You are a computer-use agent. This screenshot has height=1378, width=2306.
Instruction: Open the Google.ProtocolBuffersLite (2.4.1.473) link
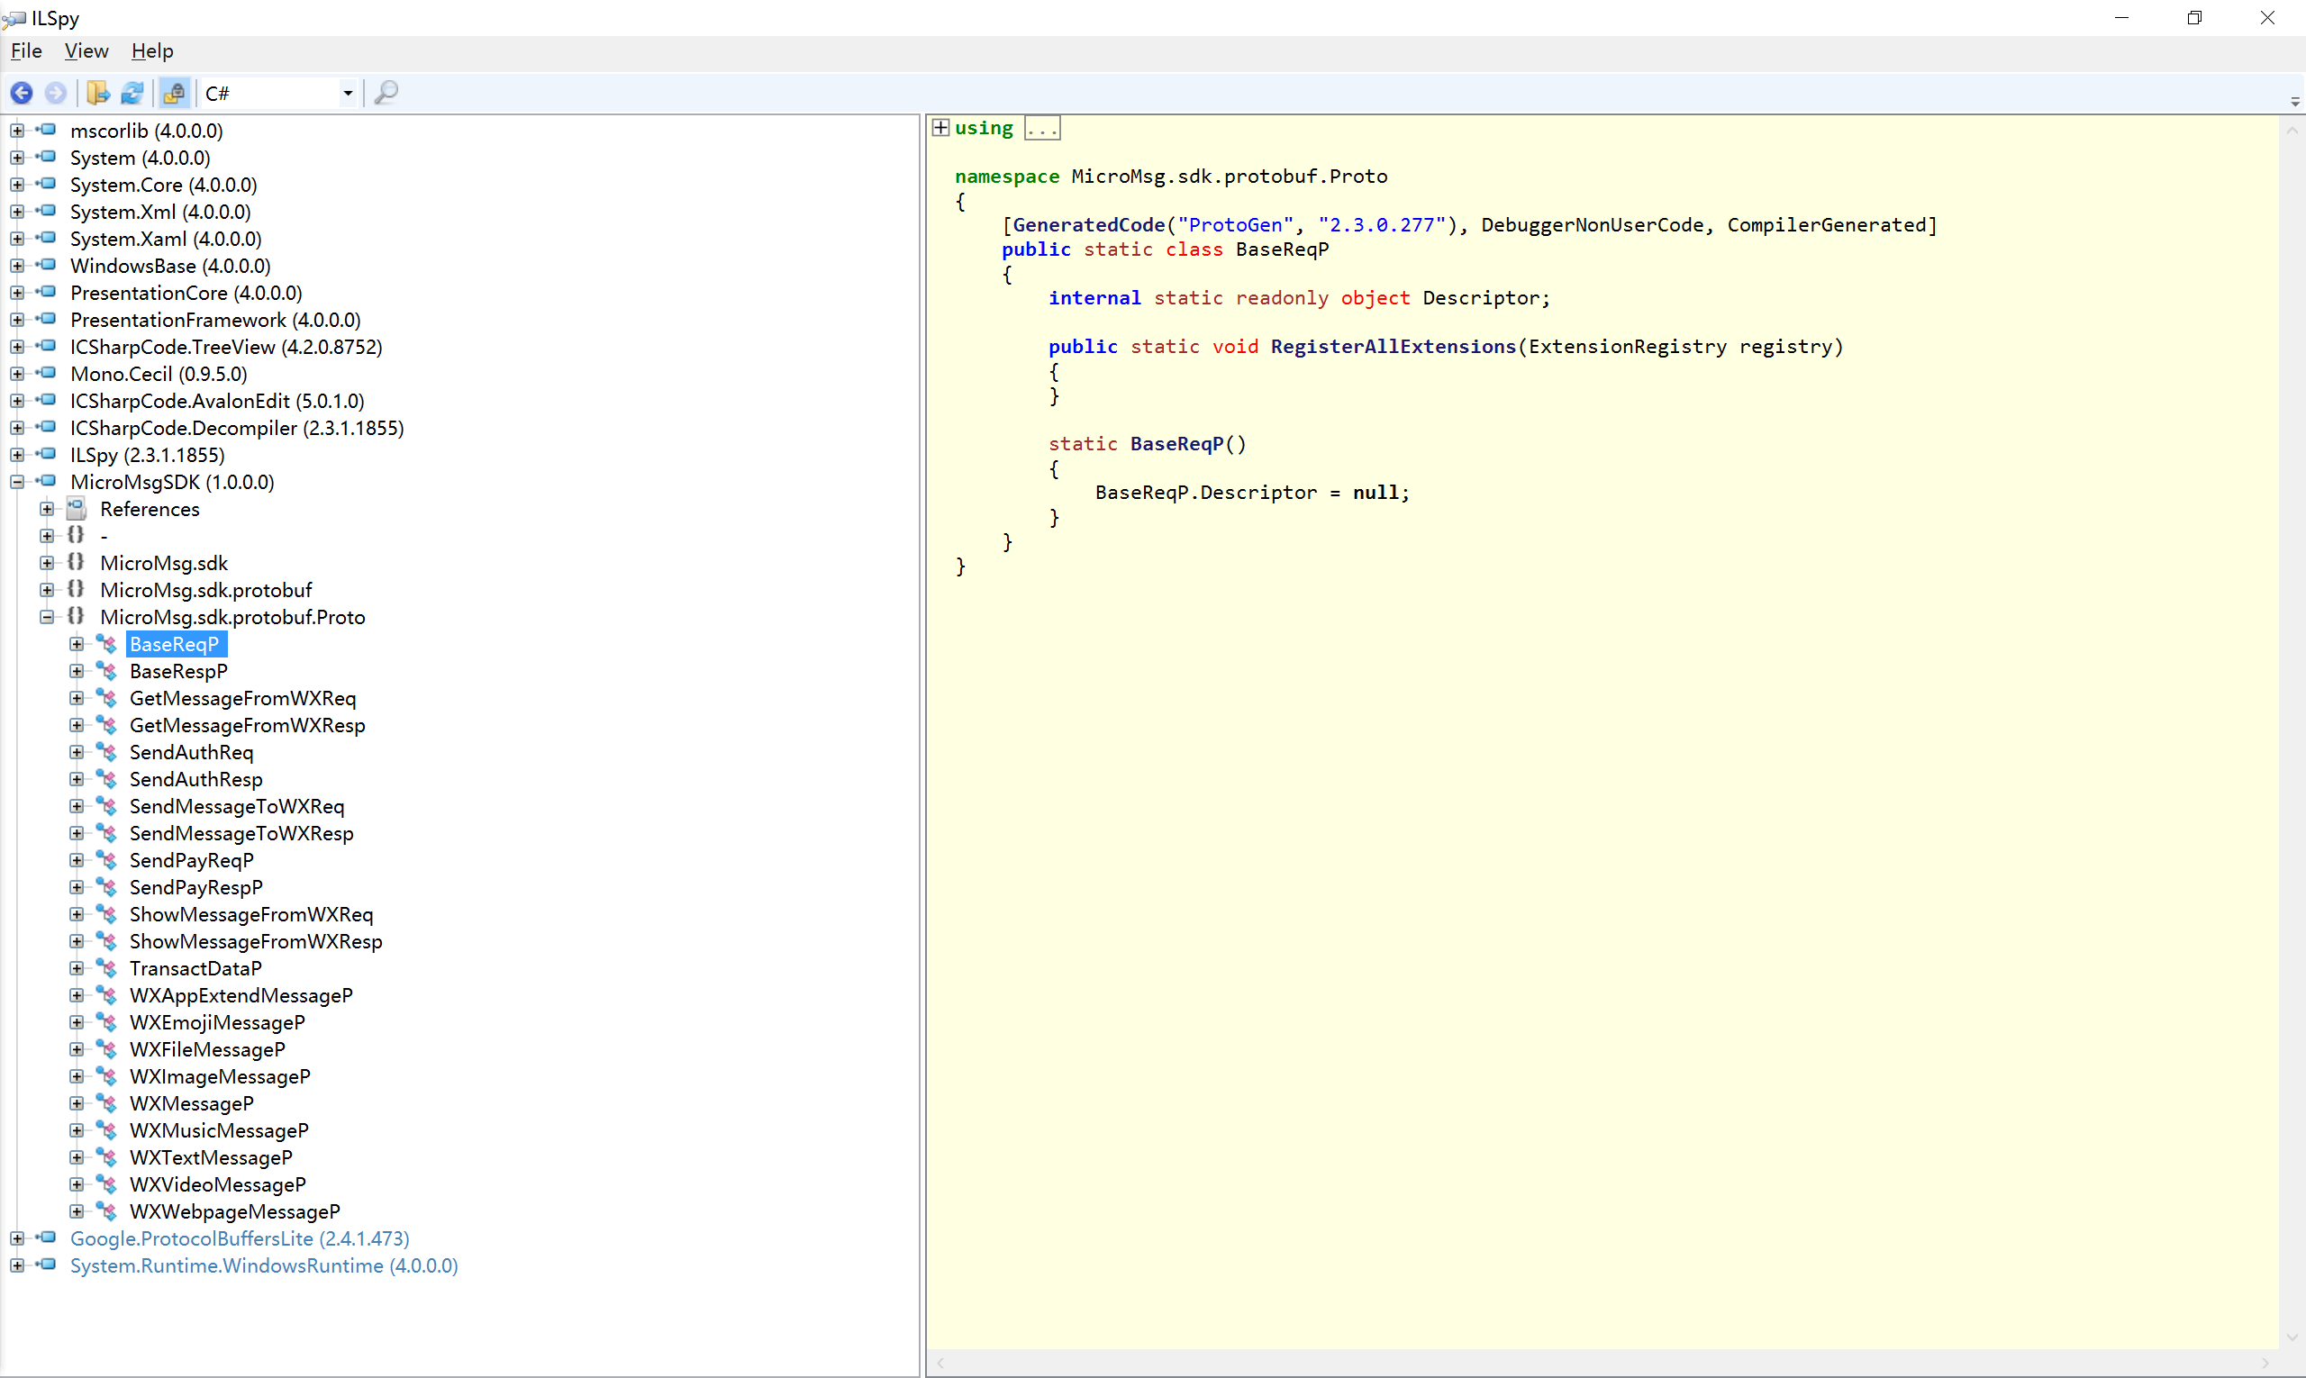click(x=240, y=1238)
